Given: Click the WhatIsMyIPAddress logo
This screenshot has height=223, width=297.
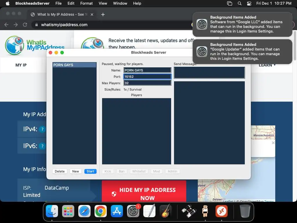Looking at the screenshot, I should 35,45.
